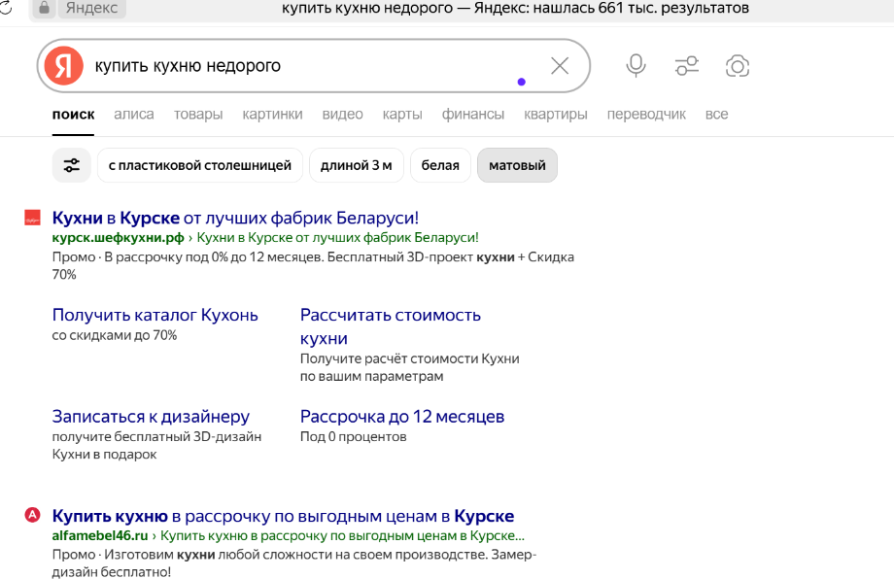Start voice search with microphone icon
Image resolution: width=894 pixels, height=579 pixels.
(636, 65)
